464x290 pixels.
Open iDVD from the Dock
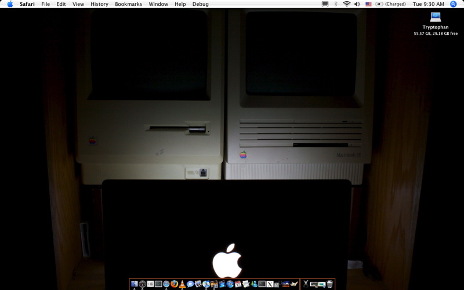click(230, 284)
